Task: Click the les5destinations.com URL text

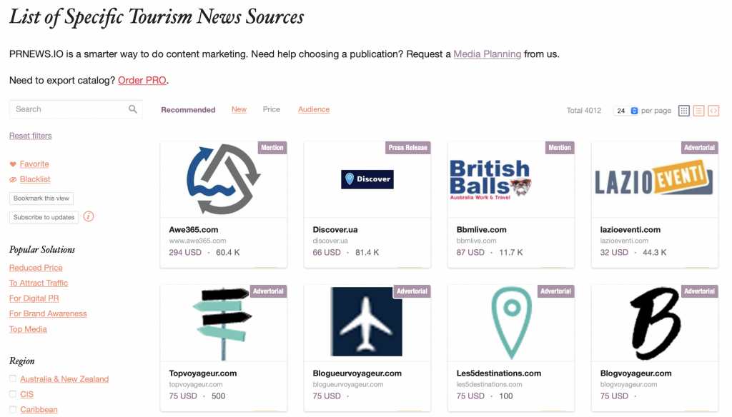Action: (489, 384)
